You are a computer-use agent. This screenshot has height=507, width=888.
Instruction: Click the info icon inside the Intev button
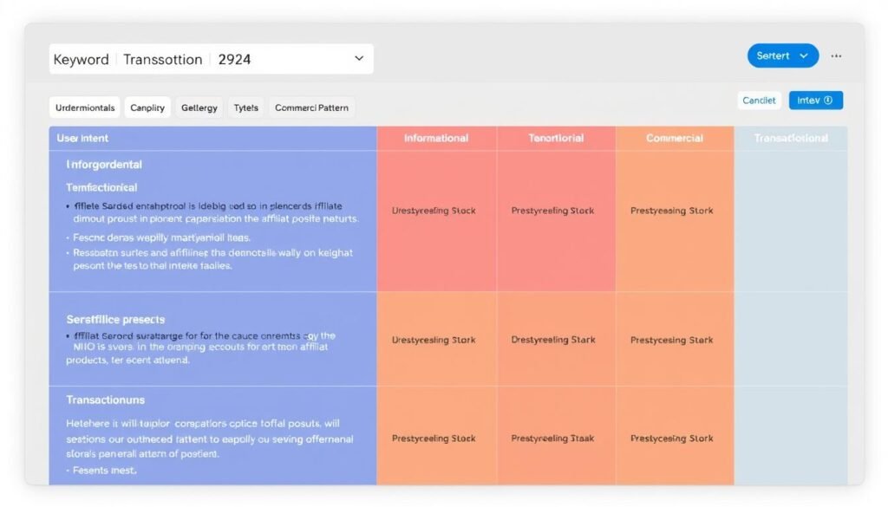click(x=828, y=100)
